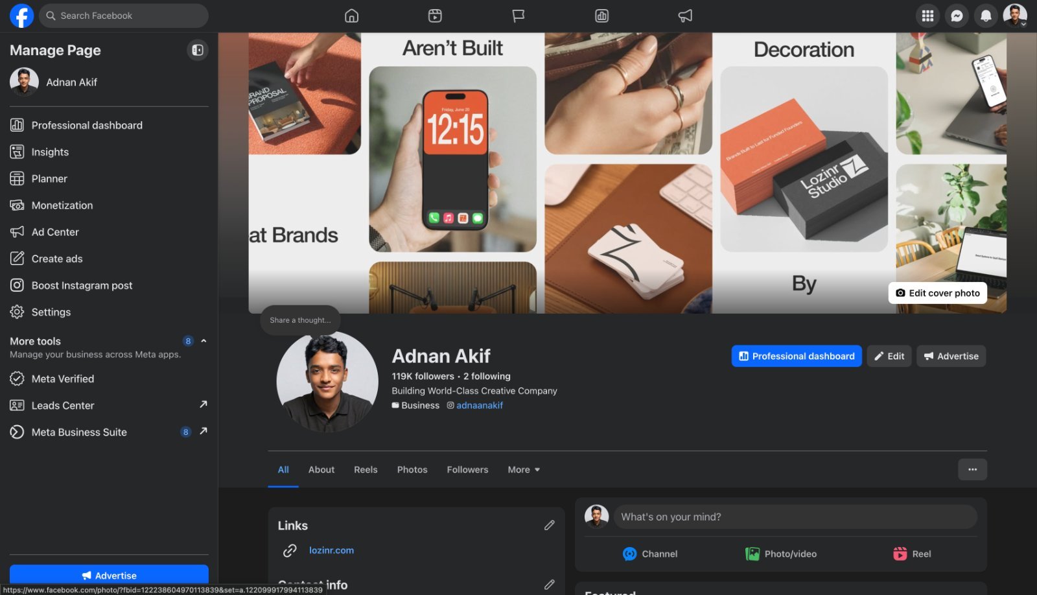This screenshot has height=595, width=1037.
Task: Open the Messenger icon
Action: [957, 16]
